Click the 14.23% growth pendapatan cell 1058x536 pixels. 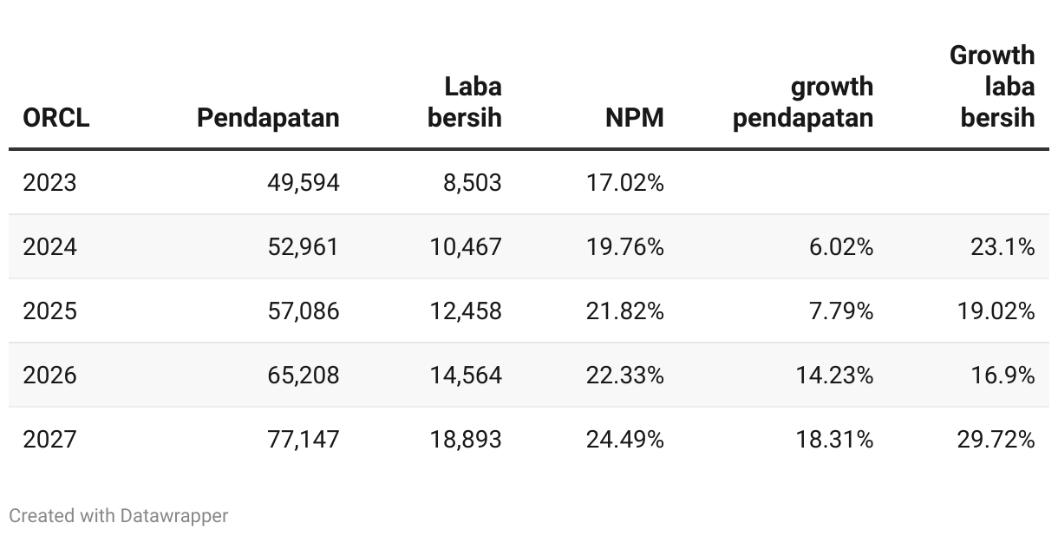[x=835, y=375]
